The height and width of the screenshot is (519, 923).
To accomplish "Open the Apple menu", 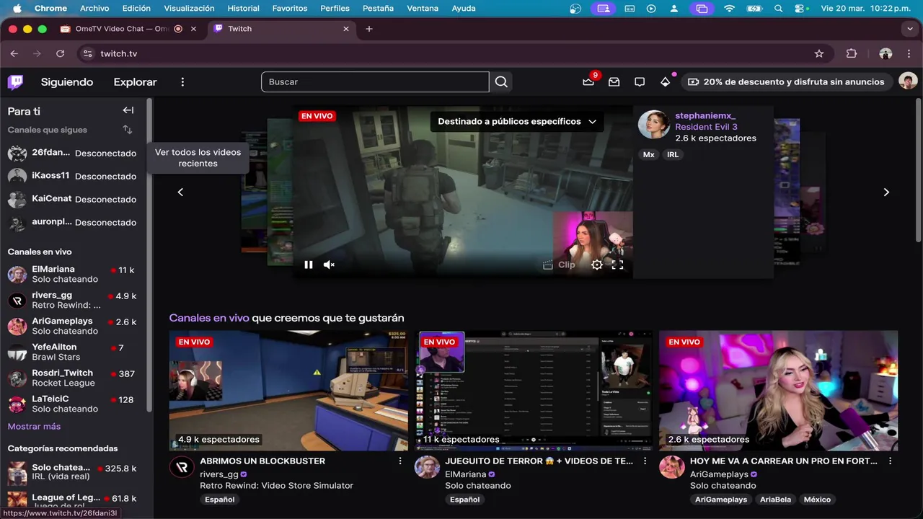I will pos(17,9).
